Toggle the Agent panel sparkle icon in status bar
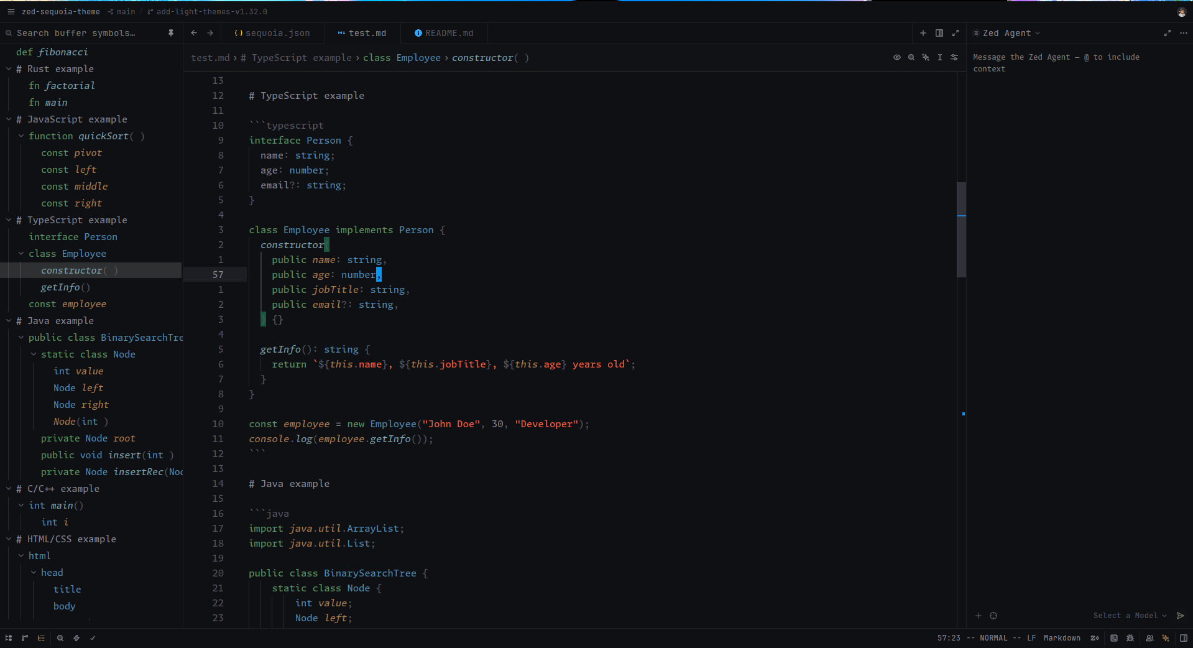 1166,638
